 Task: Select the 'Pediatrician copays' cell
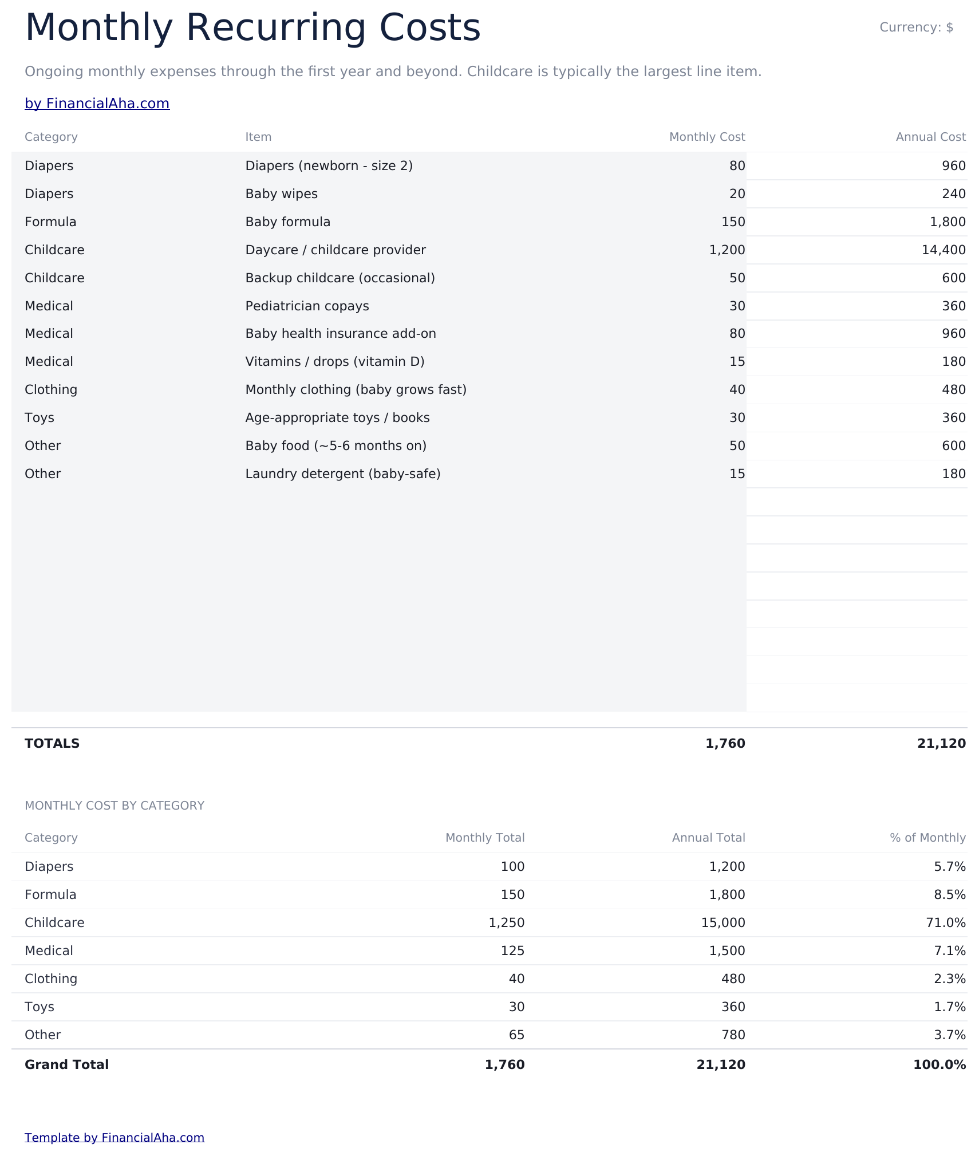(307, 306)
